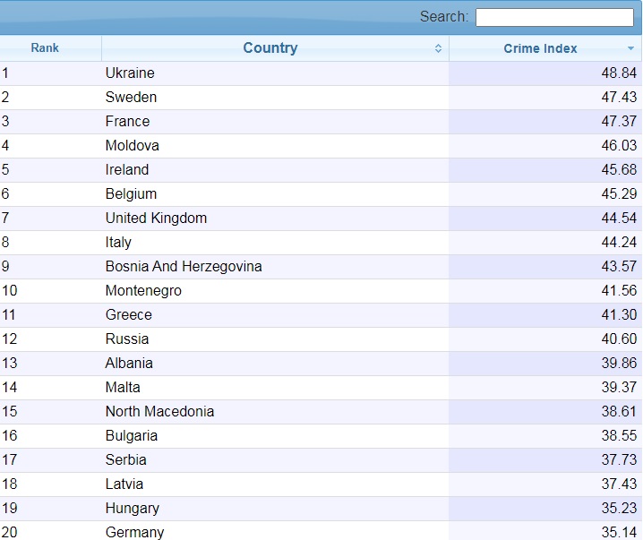The height and width of the screenshot is (540, 643).
Task: Select the Ireland row
Action: (x=127, y=170)
